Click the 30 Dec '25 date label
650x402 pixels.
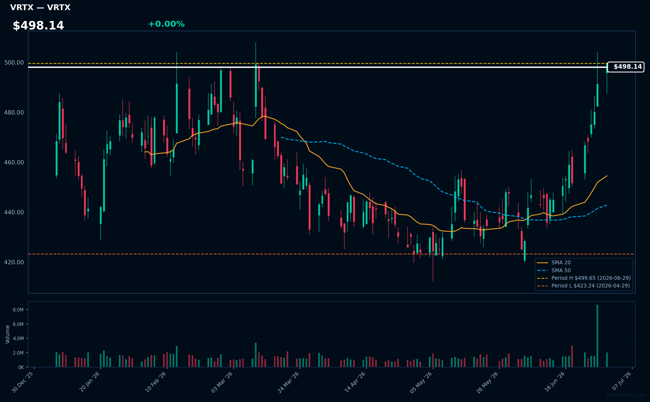23,382
